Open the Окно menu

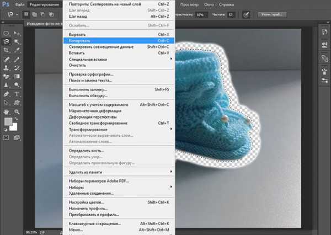209,4
